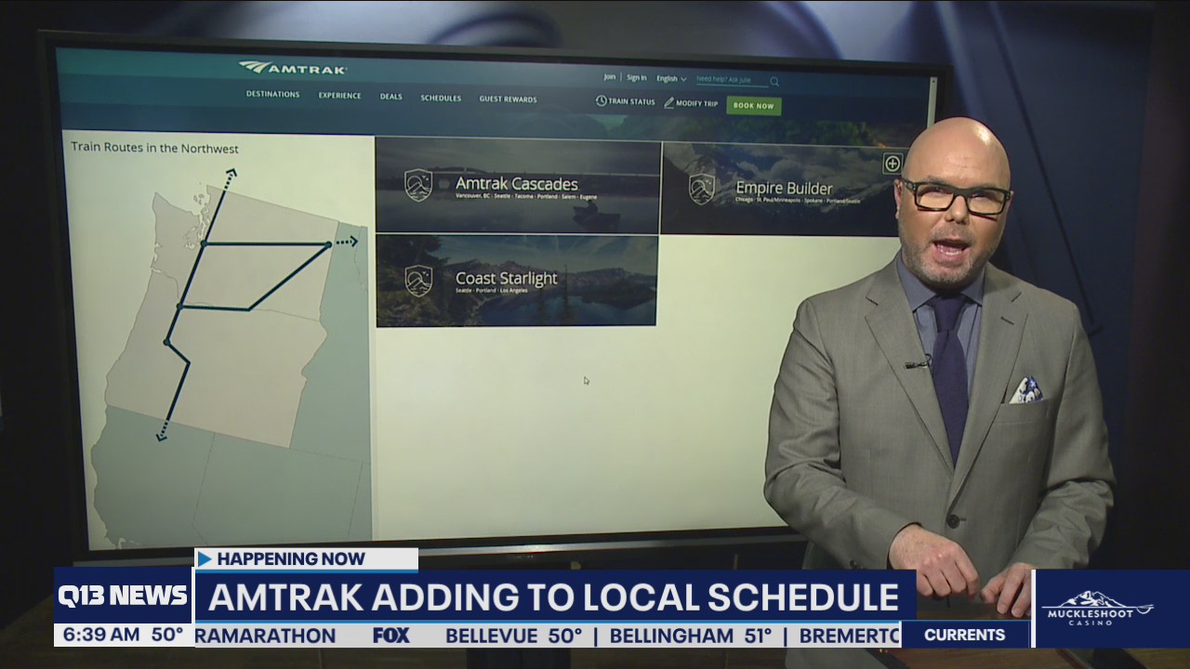Open the Schedules menu item
This screenshot has width=1190, height=669.
441,97
